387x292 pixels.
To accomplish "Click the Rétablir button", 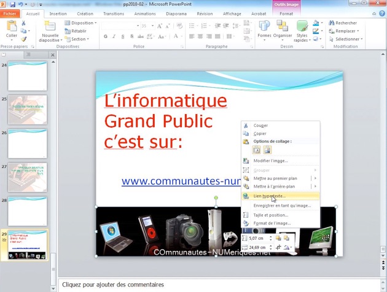I will [x=76, y=31].
